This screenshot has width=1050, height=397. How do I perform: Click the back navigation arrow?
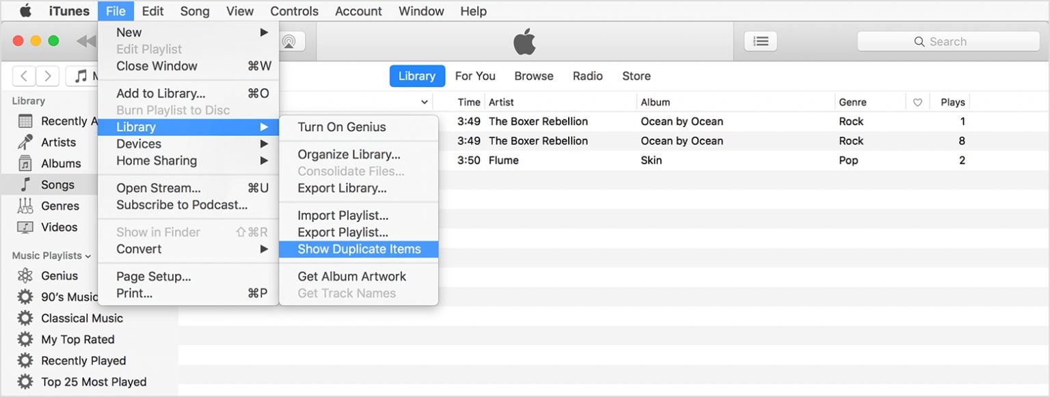24,75
